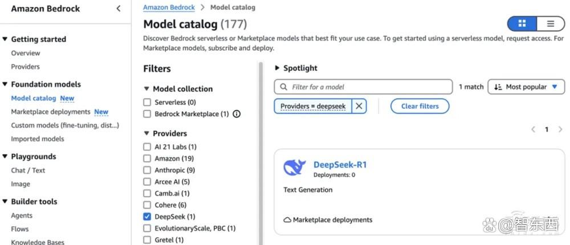Open Overview in sidebar
Screen dimensions: 570x245
[26, 53]
